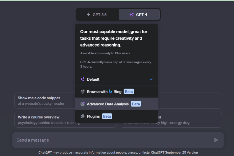Click the inaccurate information disclaimer text

(x=94, y=152)
